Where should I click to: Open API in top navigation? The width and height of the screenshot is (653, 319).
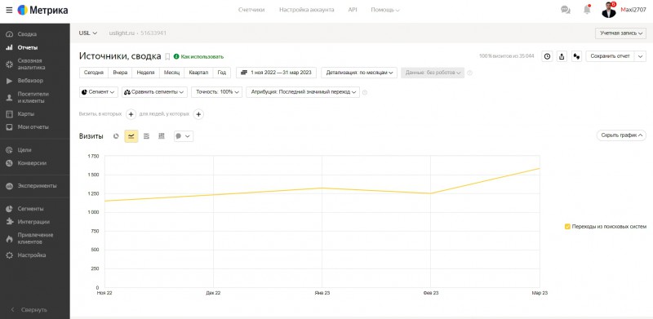pyautogui.click(x=353, y=10)
